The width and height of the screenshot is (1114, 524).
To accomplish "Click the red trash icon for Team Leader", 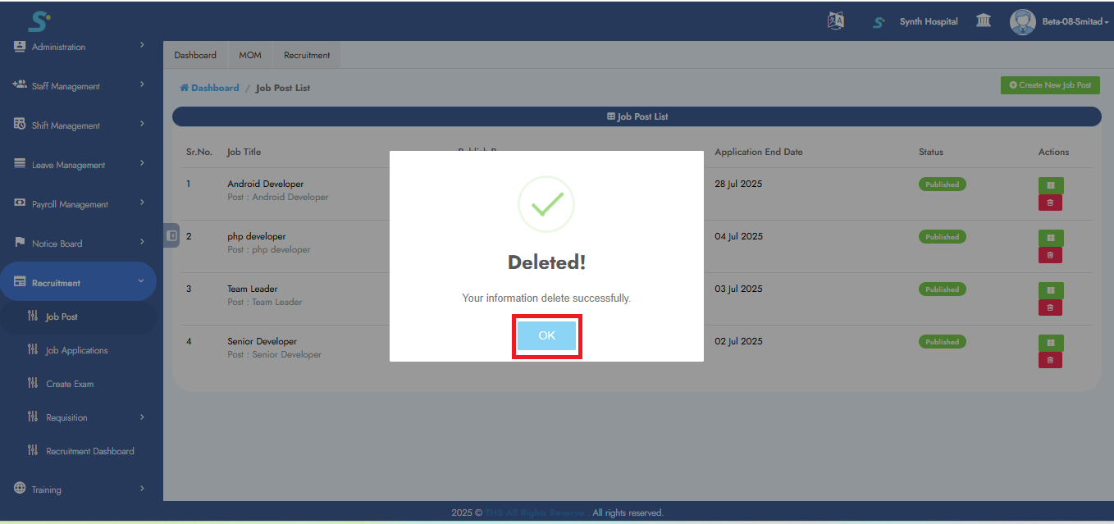I will pyautogui.click(x=1050, y=308).
